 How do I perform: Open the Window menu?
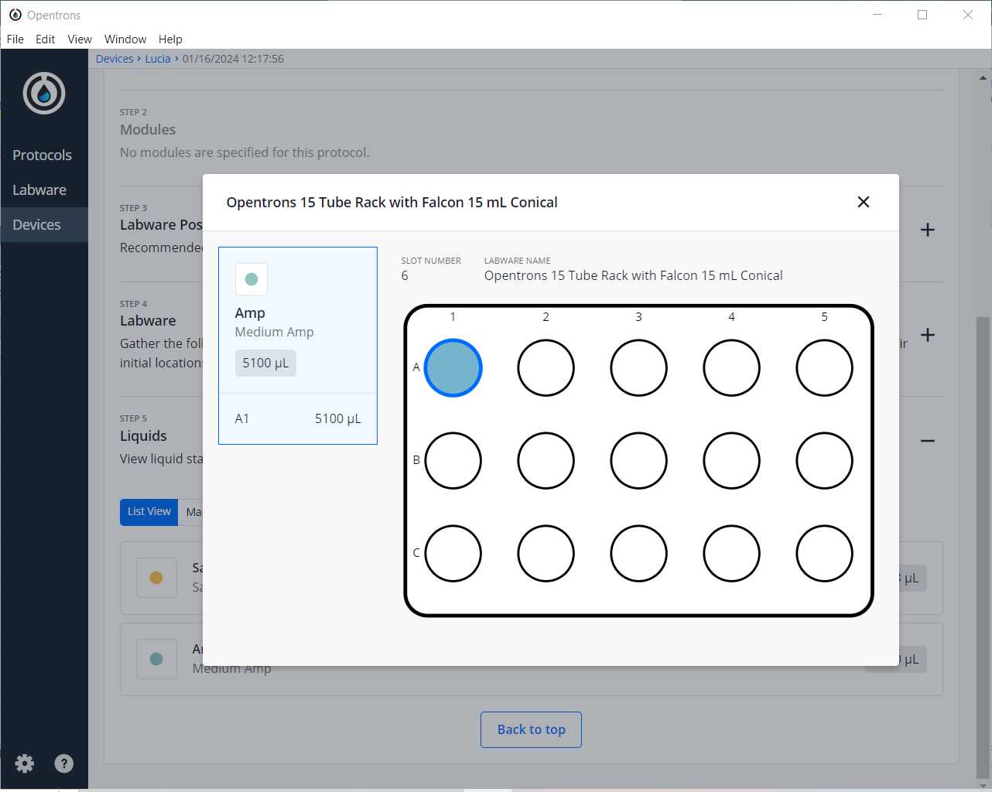coord(125,39)
